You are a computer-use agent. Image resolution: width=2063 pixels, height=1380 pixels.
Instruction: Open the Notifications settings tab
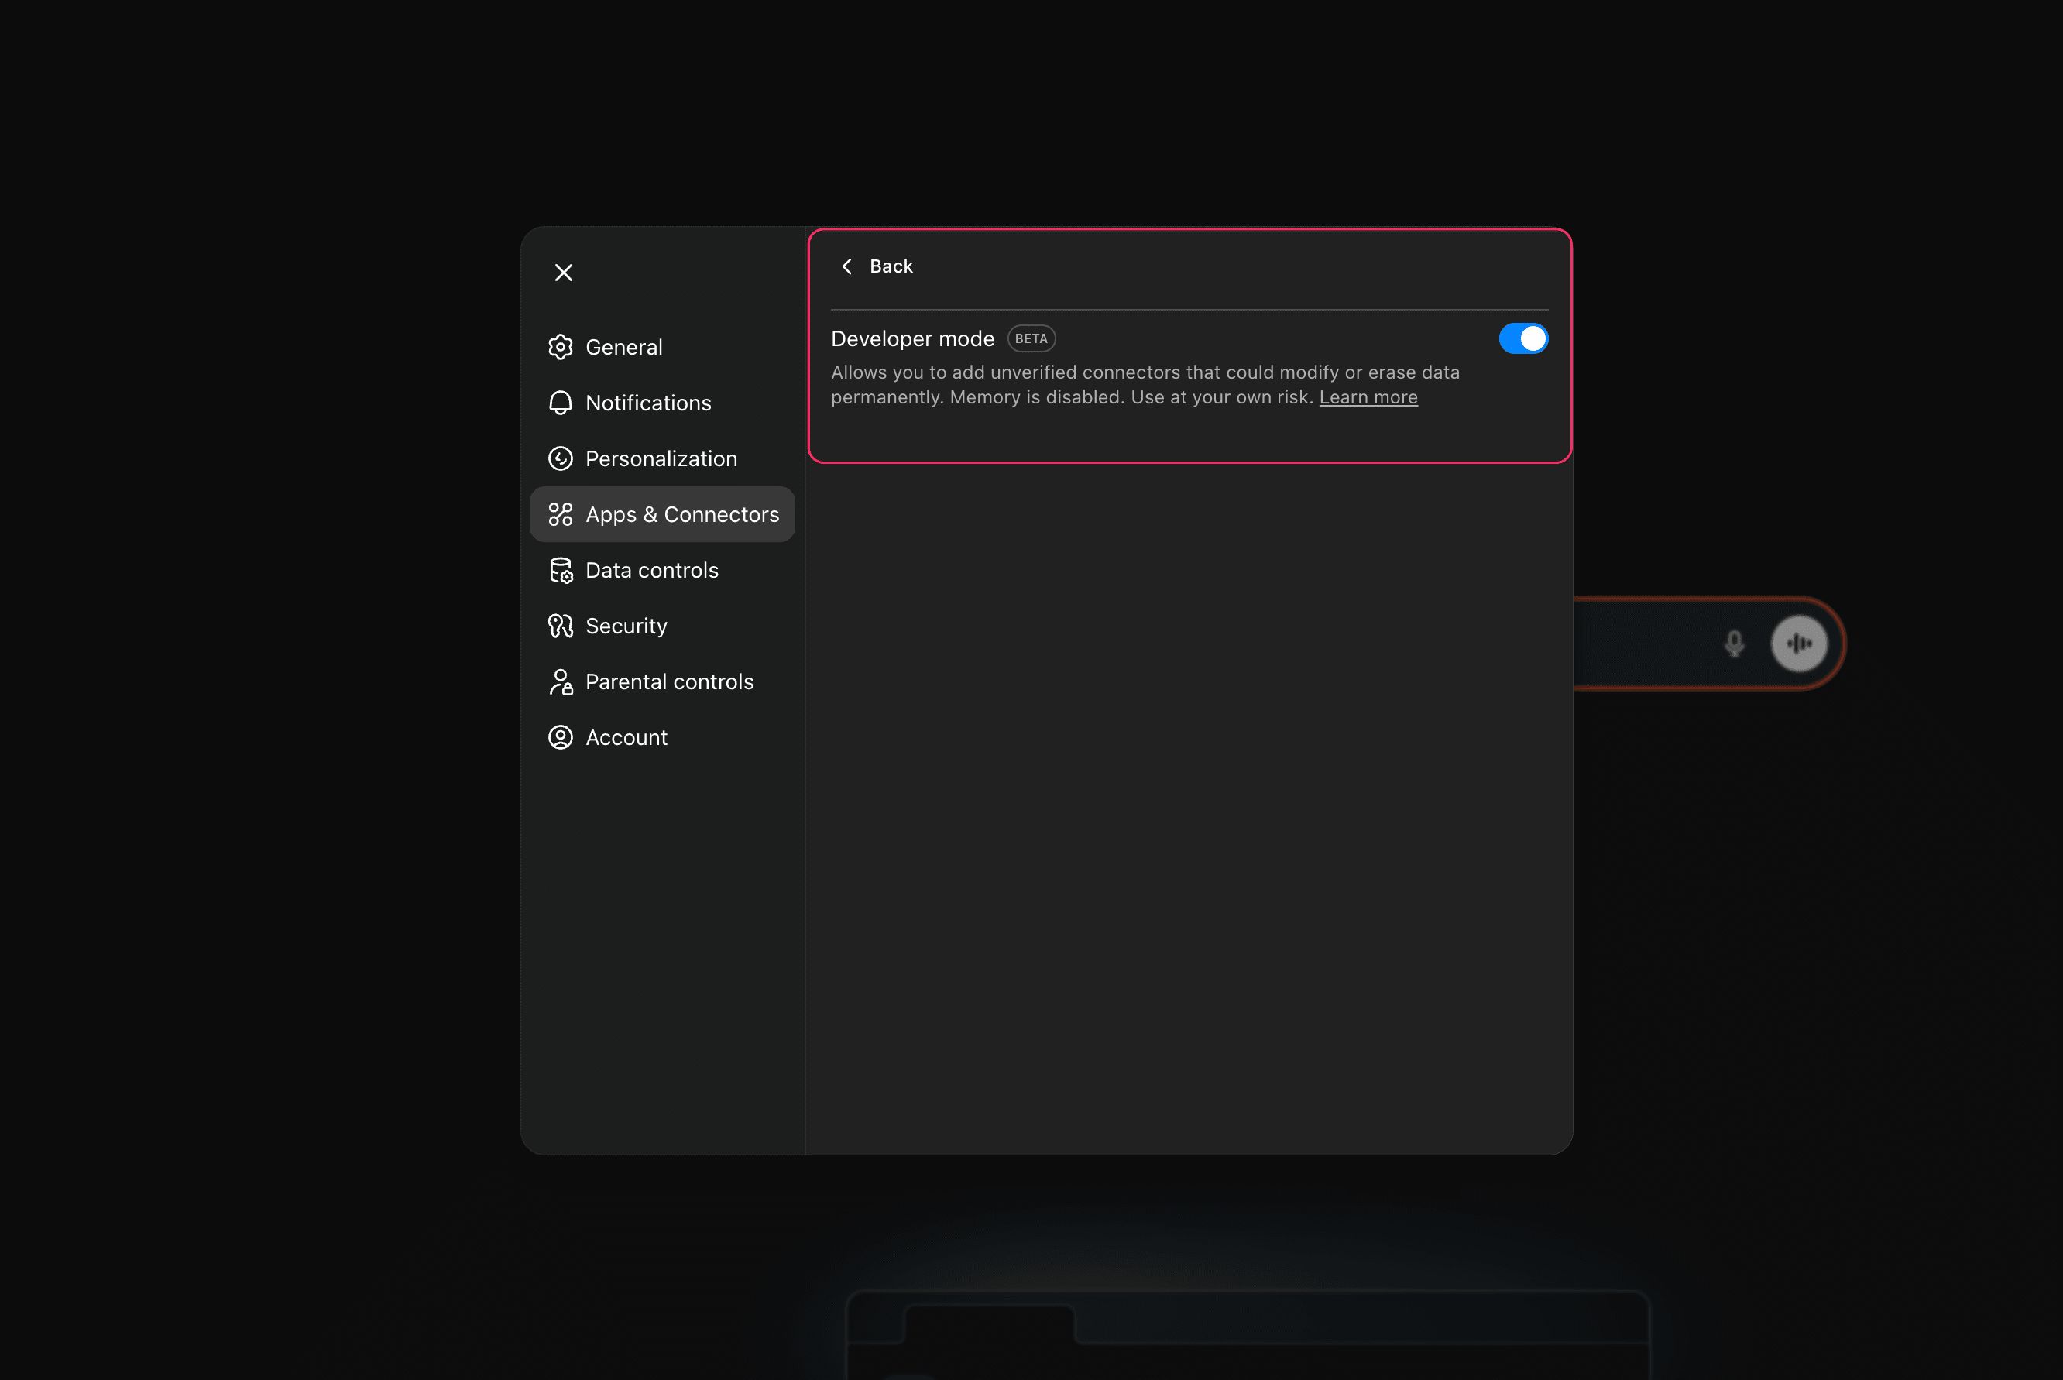point(647,403)
